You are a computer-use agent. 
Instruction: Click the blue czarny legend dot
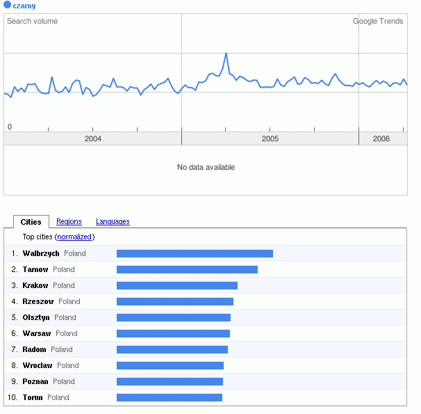(8, 6)
